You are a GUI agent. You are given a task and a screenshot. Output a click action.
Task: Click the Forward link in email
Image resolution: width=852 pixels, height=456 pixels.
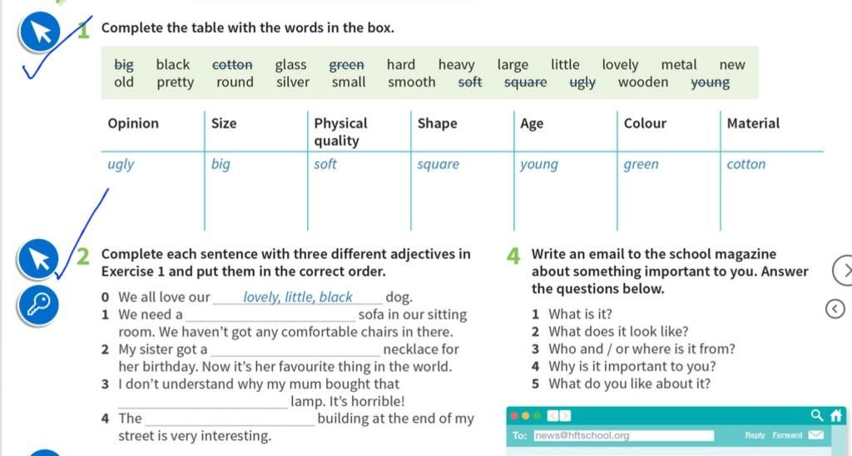[787, 435]
